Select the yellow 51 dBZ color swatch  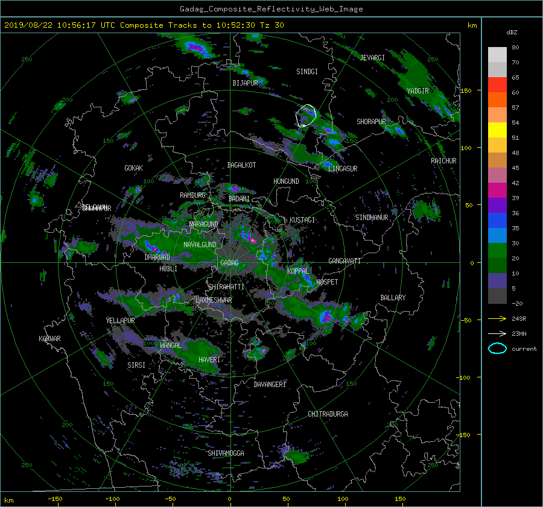497,130
